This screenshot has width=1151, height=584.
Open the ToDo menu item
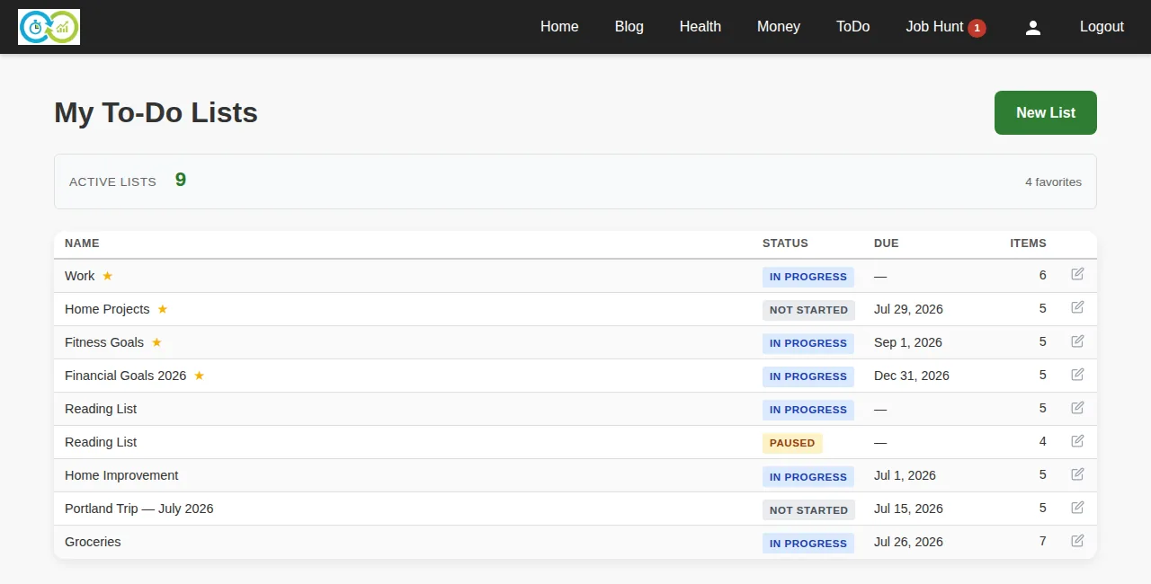pyautogui.click(x=853, y=27)
